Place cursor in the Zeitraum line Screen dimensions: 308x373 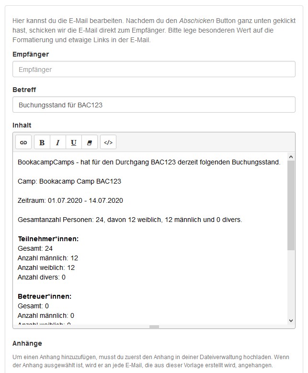coord(70,200)
